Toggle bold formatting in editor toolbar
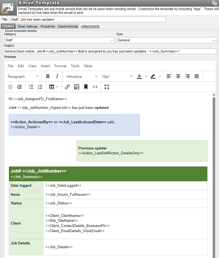 point(48,76)
